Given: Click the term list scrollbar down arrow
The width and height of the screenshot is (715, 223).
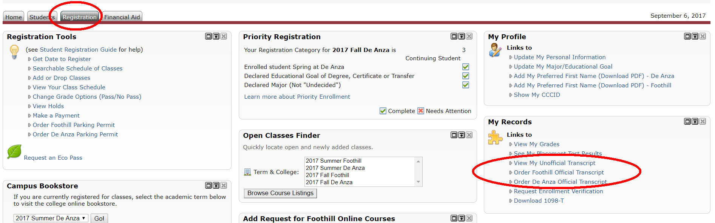Looking at the screenshot, I should point(418,182).
